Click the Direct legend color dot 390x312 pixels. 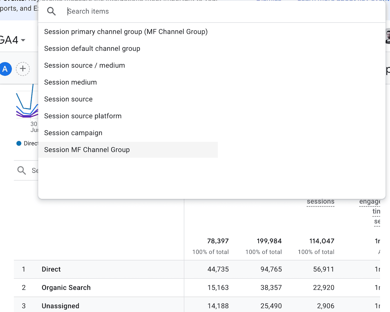[18, 143]
